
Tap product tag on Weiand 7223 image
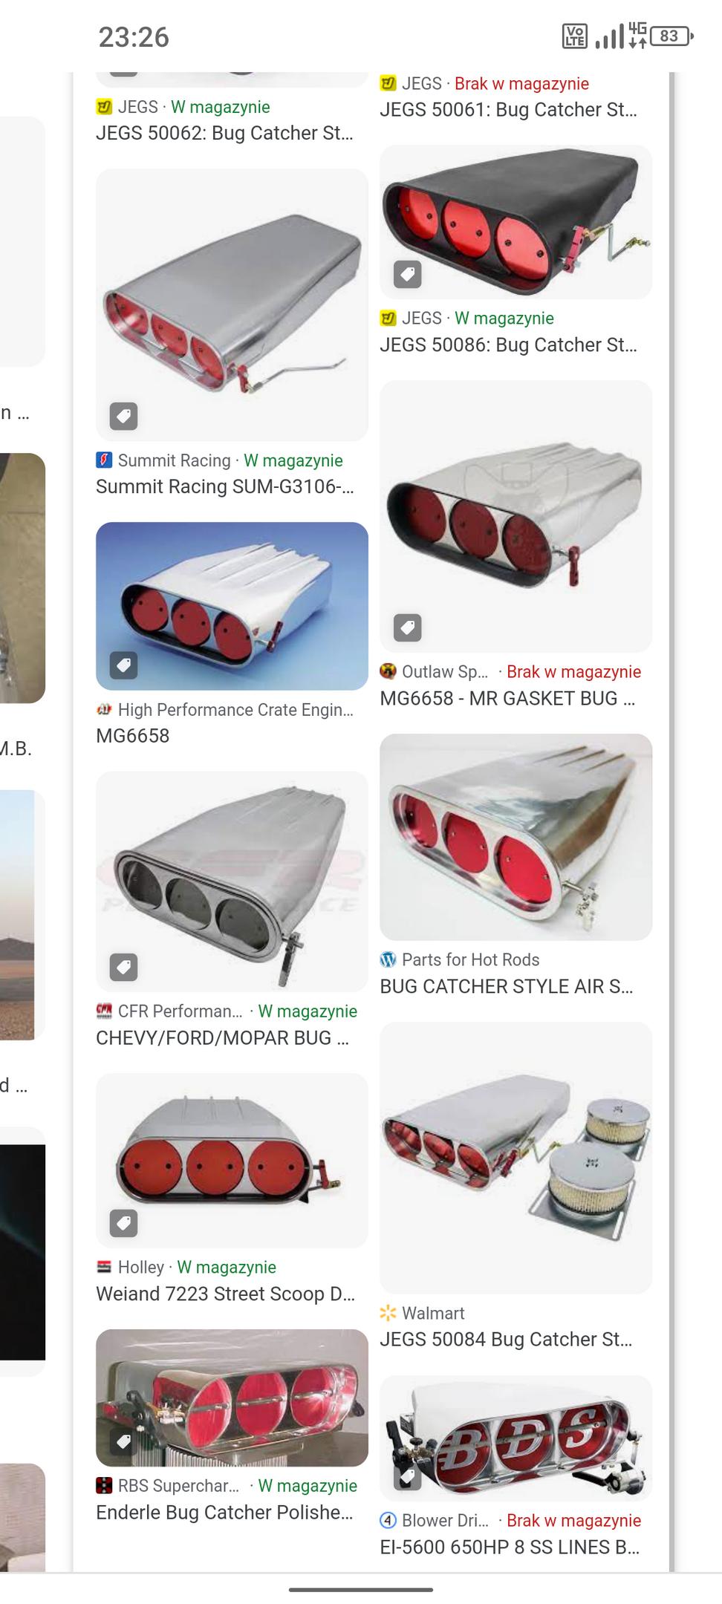tap(123, 1222)
